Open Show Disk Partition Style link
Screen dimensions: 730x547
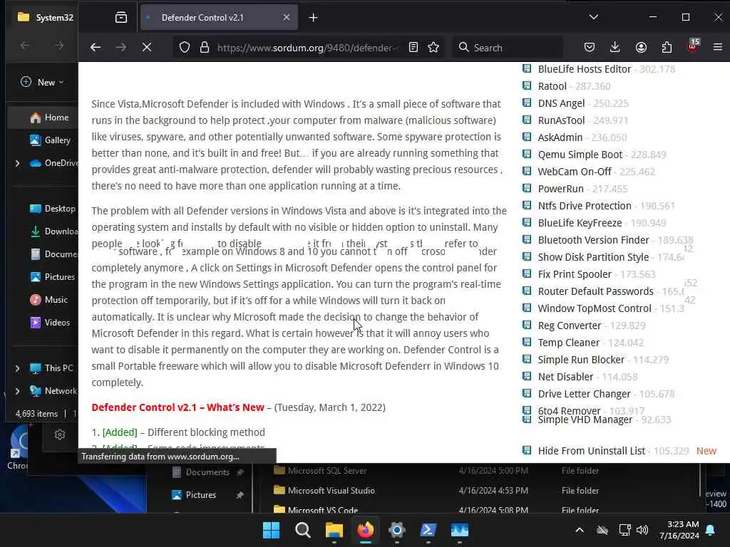593,257
